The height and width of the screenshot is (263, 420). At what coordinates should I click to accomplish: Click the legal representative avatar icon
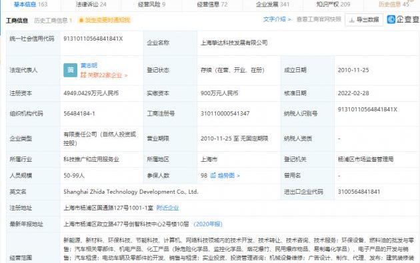70,70
